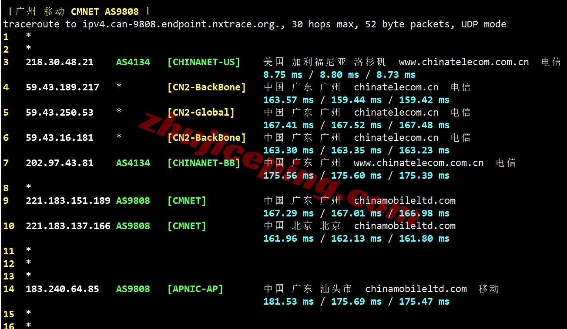The height and width of the screenshot is (329, 567).
Task: Select IP address 59.43.250.53
Action: click(x=60, y=113)
